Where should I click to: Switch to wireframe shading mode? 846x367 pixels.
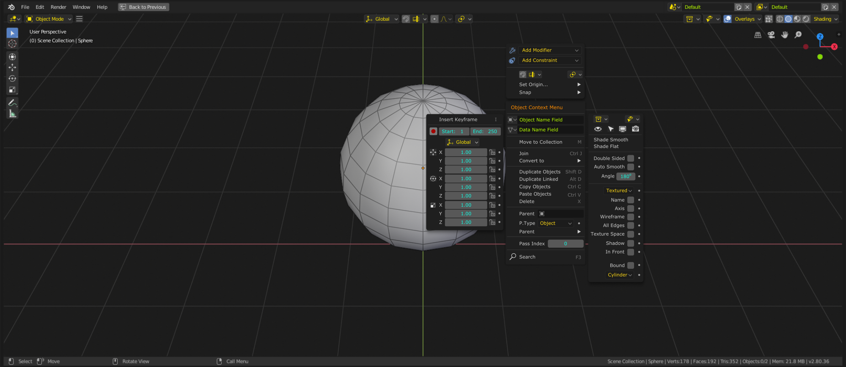click(x=780, y=19)
